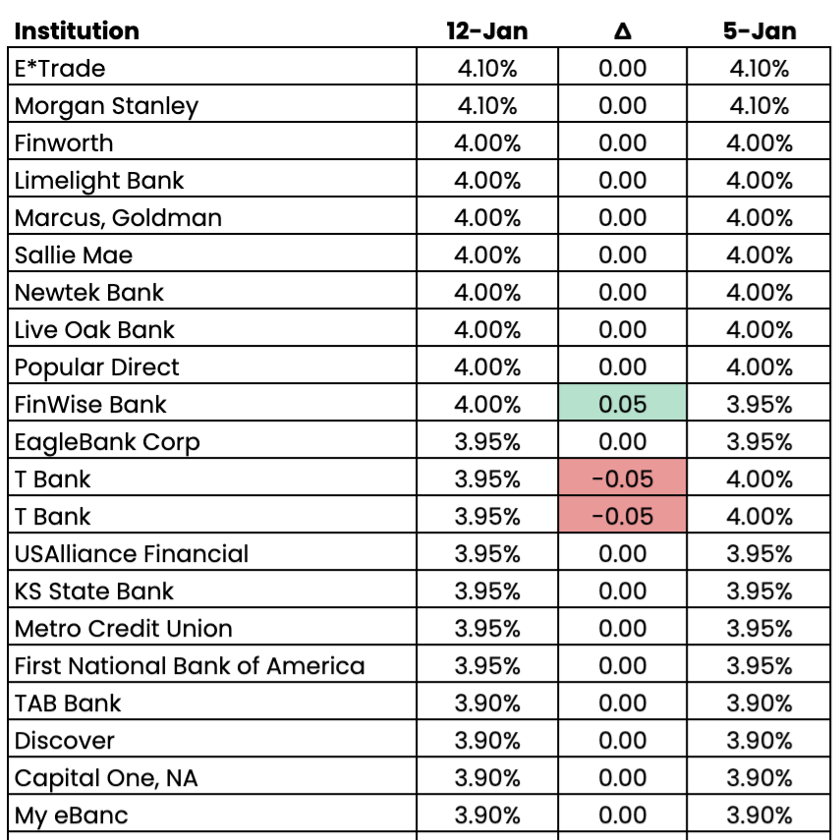Click the 5-Jan column header
This screenshot has height=840, width=840.
759,30
